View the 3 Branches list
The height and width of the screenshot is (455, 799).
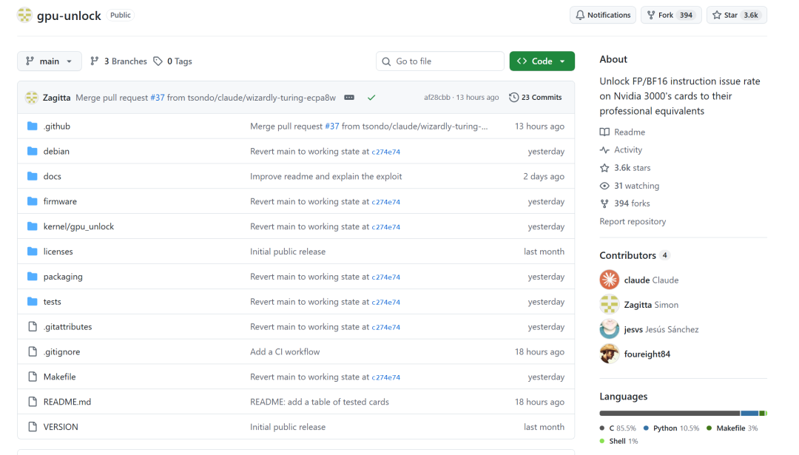pos(118,61)
